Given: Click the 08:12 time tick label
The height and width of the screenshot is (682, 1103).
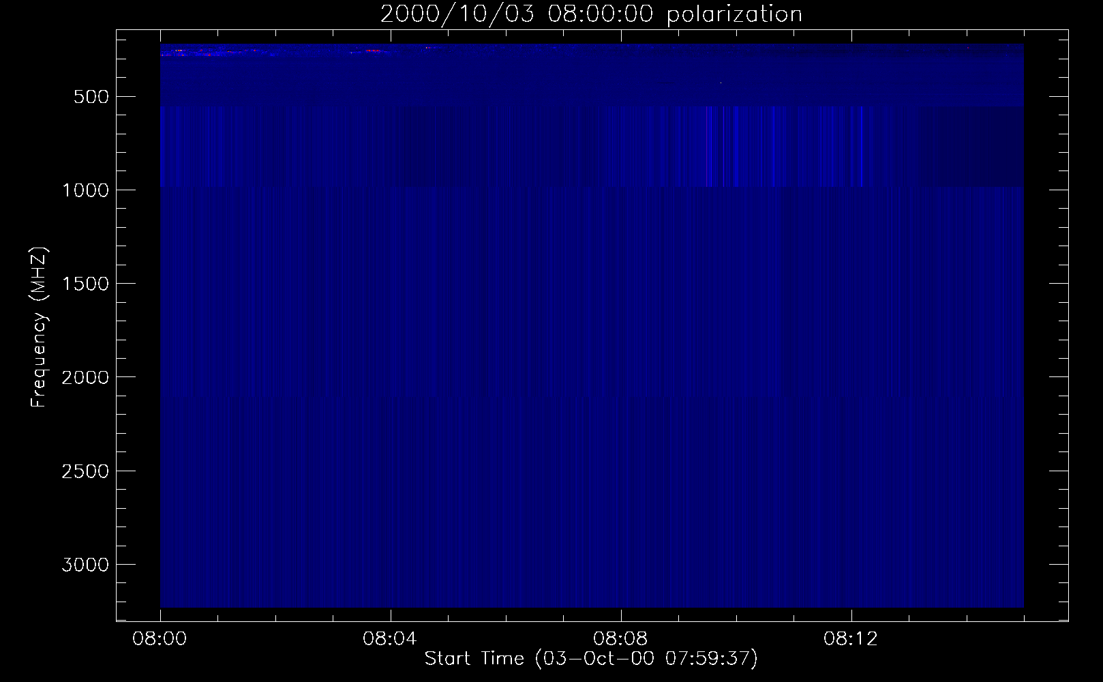Looking at the screenshot, I should point(851,639).
